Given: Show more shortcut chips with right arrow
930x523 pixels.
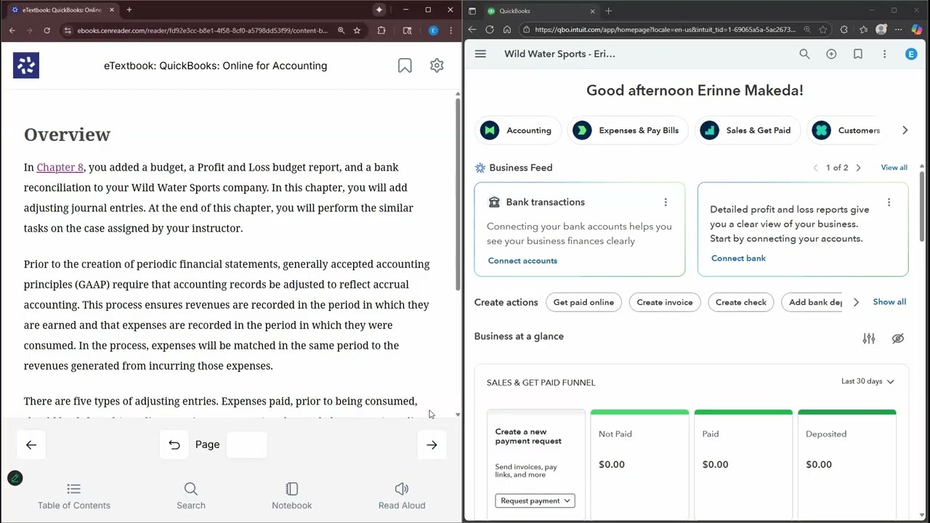Looking at the screenshot, I should coord(905,131).
